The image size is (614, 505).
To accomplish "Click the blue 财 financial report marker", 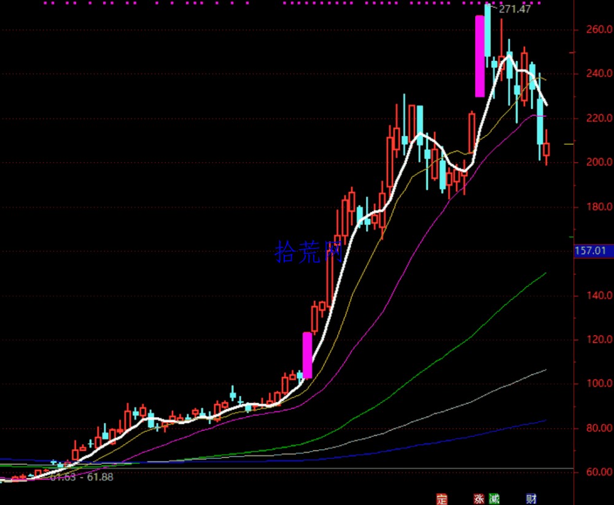I will pyautogui.click(x=531, y=499).
